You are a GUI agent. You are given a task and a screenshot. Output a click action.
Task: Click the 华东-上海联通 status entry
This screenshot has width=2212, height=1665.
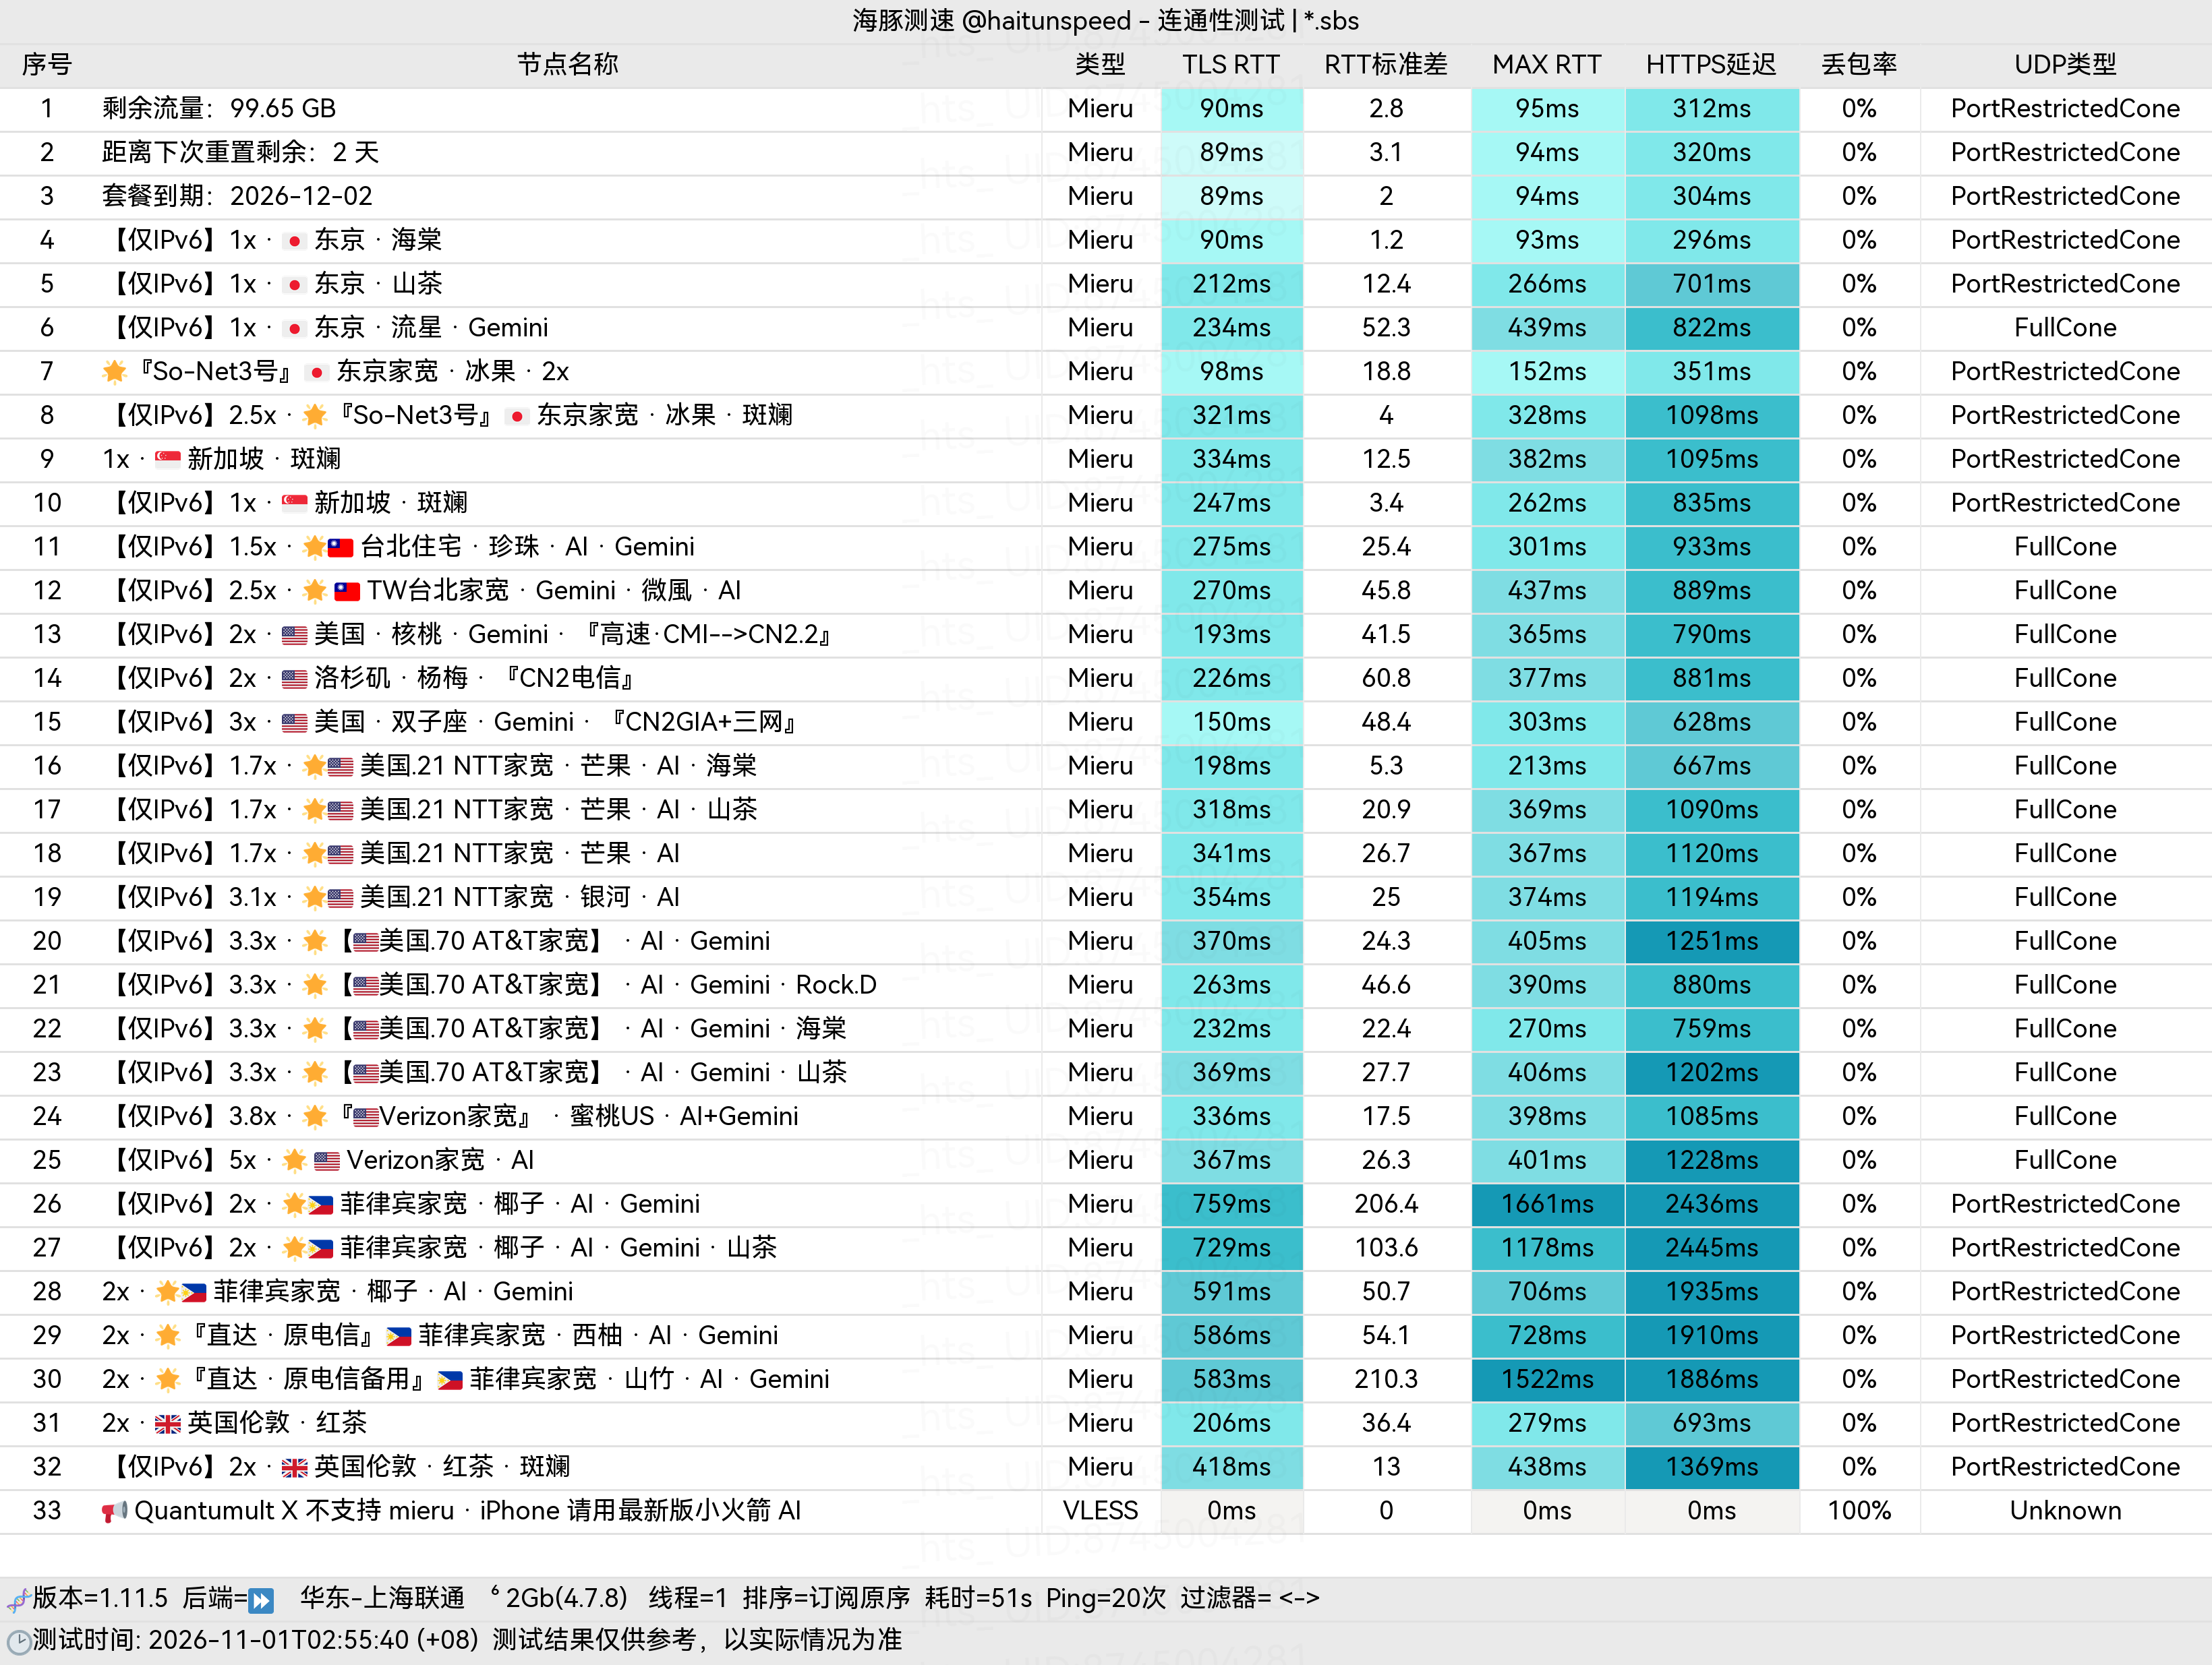[383, 1599]
